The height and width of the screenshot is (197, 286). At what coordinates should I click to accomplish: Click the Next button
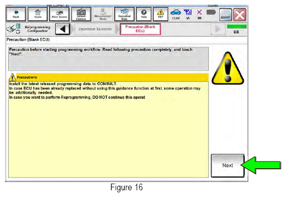pos(228,166)
